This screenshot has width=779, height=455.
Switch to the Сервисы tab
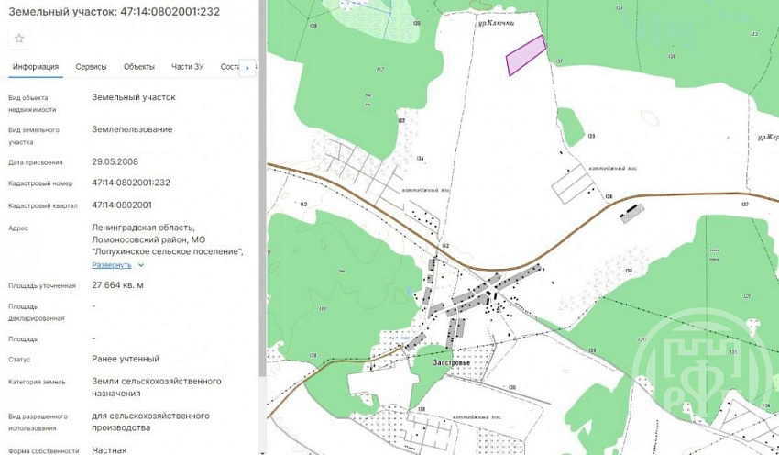(x=91, y=67)
